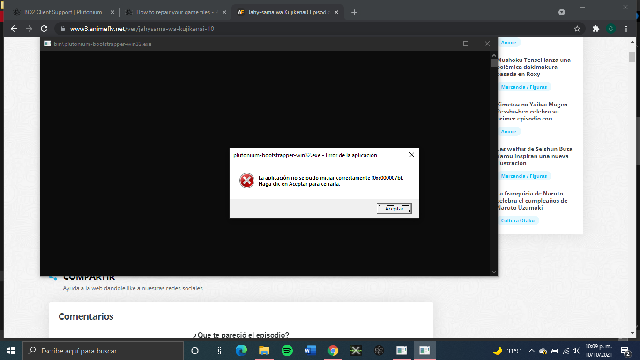640x360 pixels.
Task: Click the console scrollbar down arrow
Action: [x=494, y=272]
